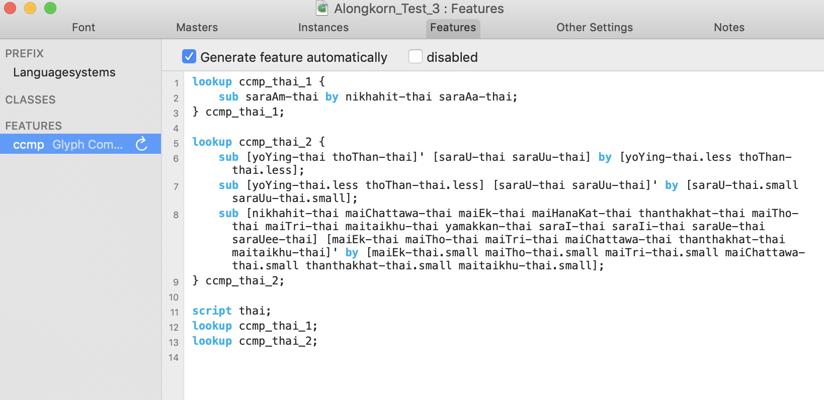Select the Features tab

453,28
